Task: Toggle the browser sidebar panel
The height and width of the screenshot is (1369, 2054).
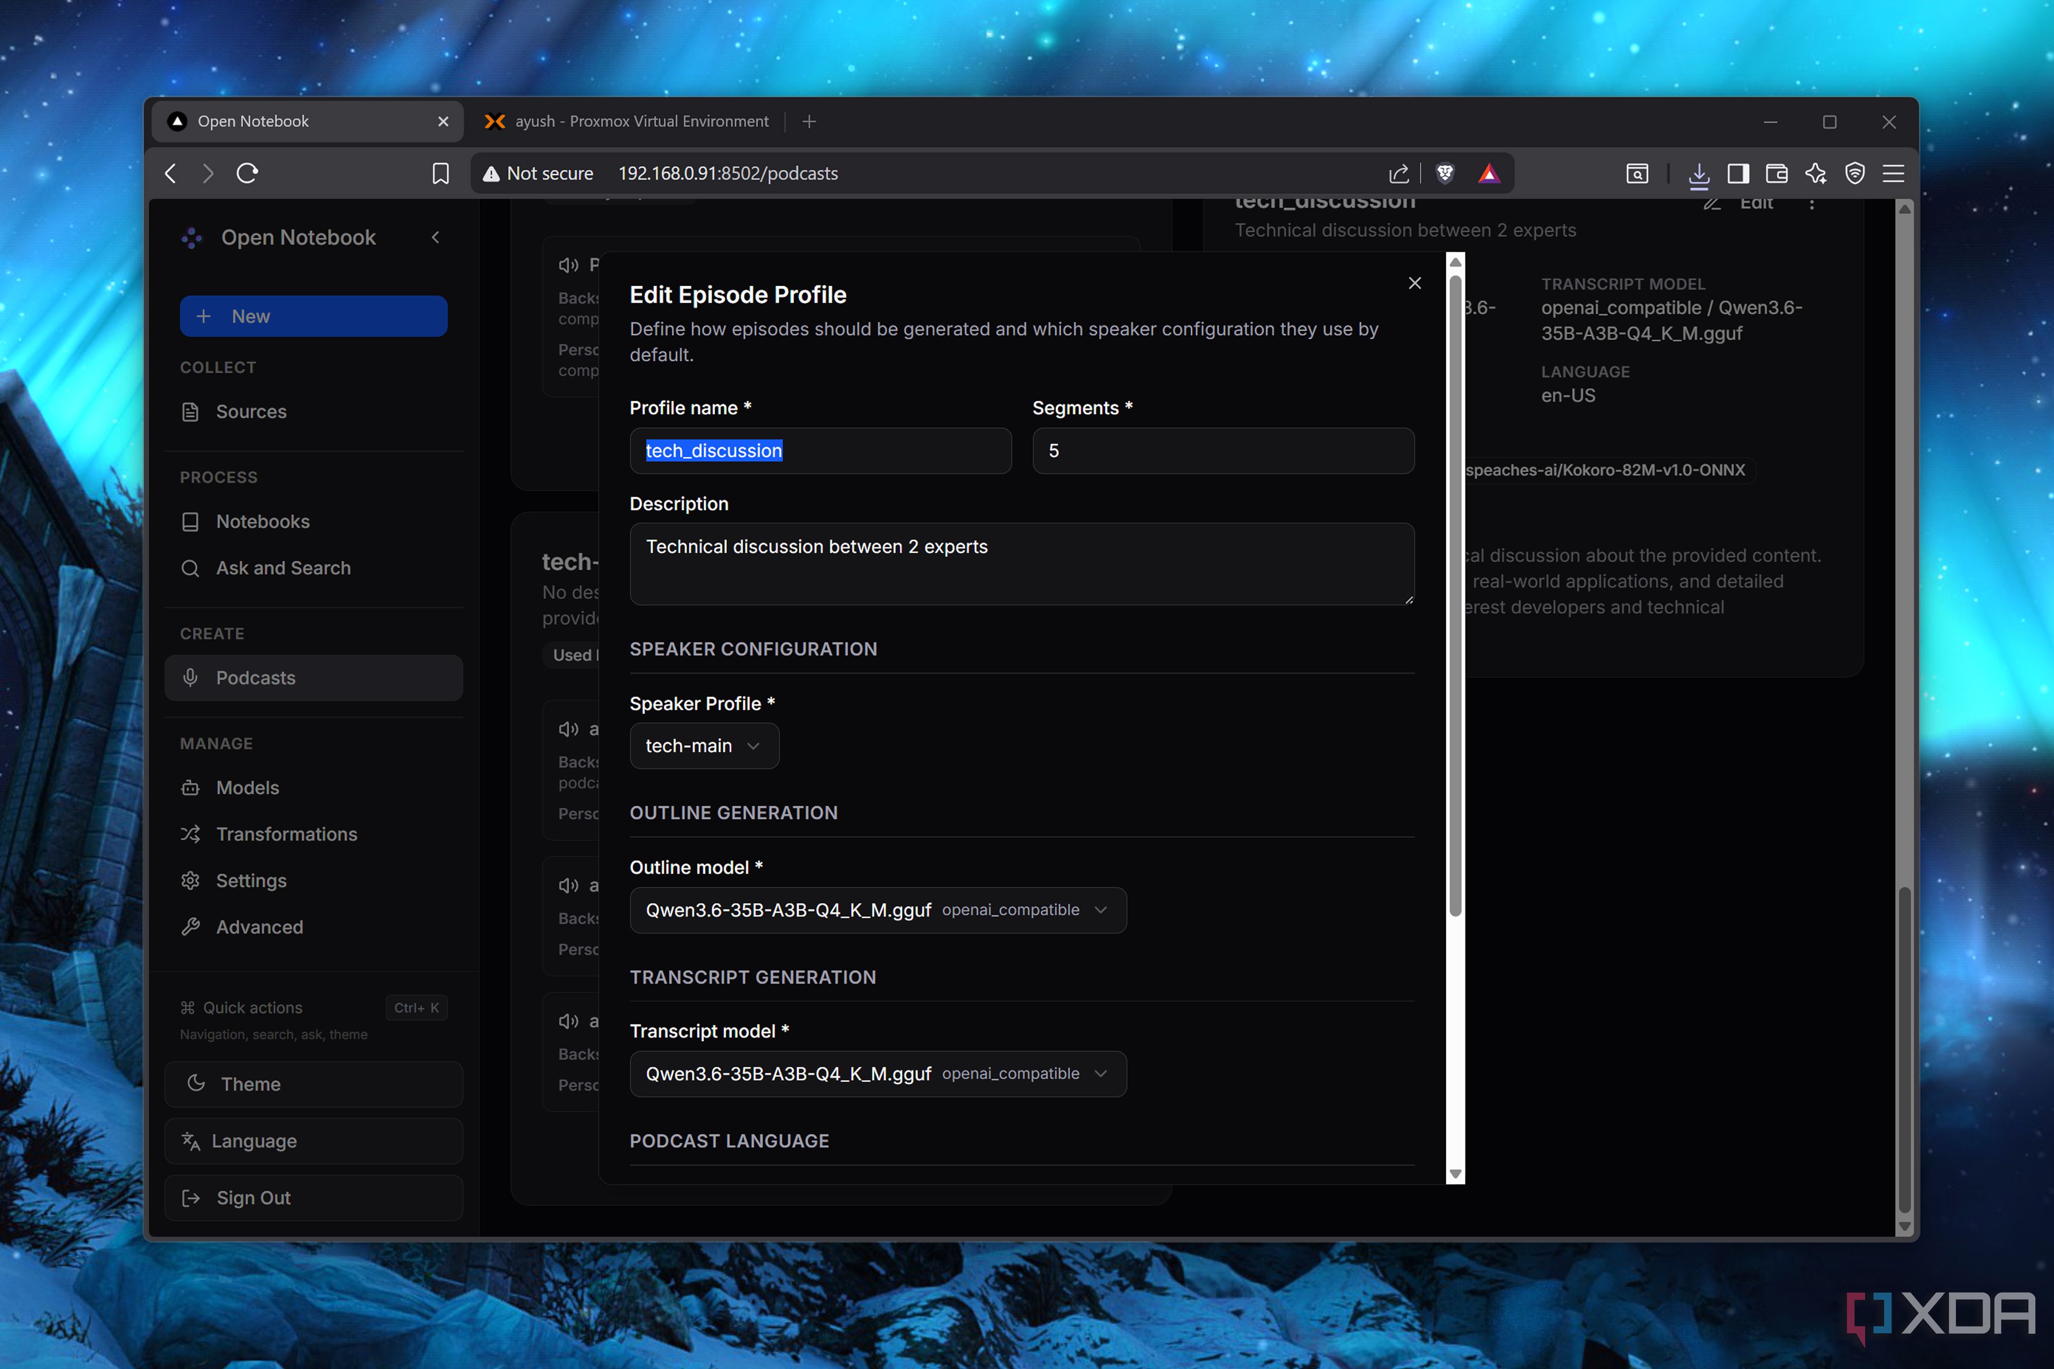Action: (1738, 173)
